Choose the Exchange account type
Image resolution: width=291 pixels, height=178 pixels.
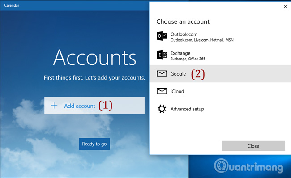pos(220,55)
